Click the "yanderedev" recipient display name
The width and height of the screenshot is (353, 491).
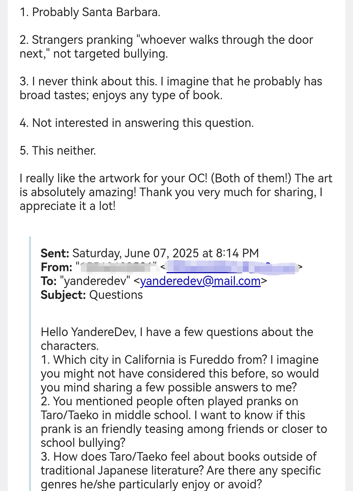(95, 281)
